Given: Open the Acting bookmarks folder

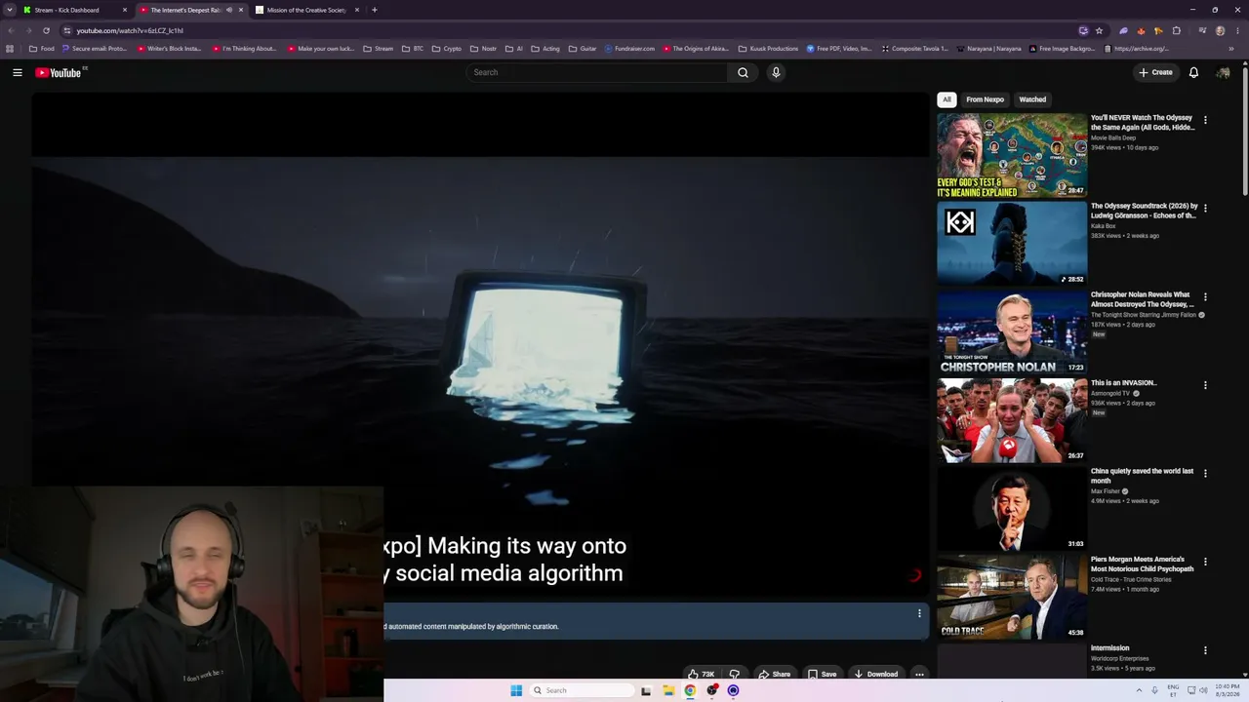Looking at the screenshot, I should (x=545, y=48).
